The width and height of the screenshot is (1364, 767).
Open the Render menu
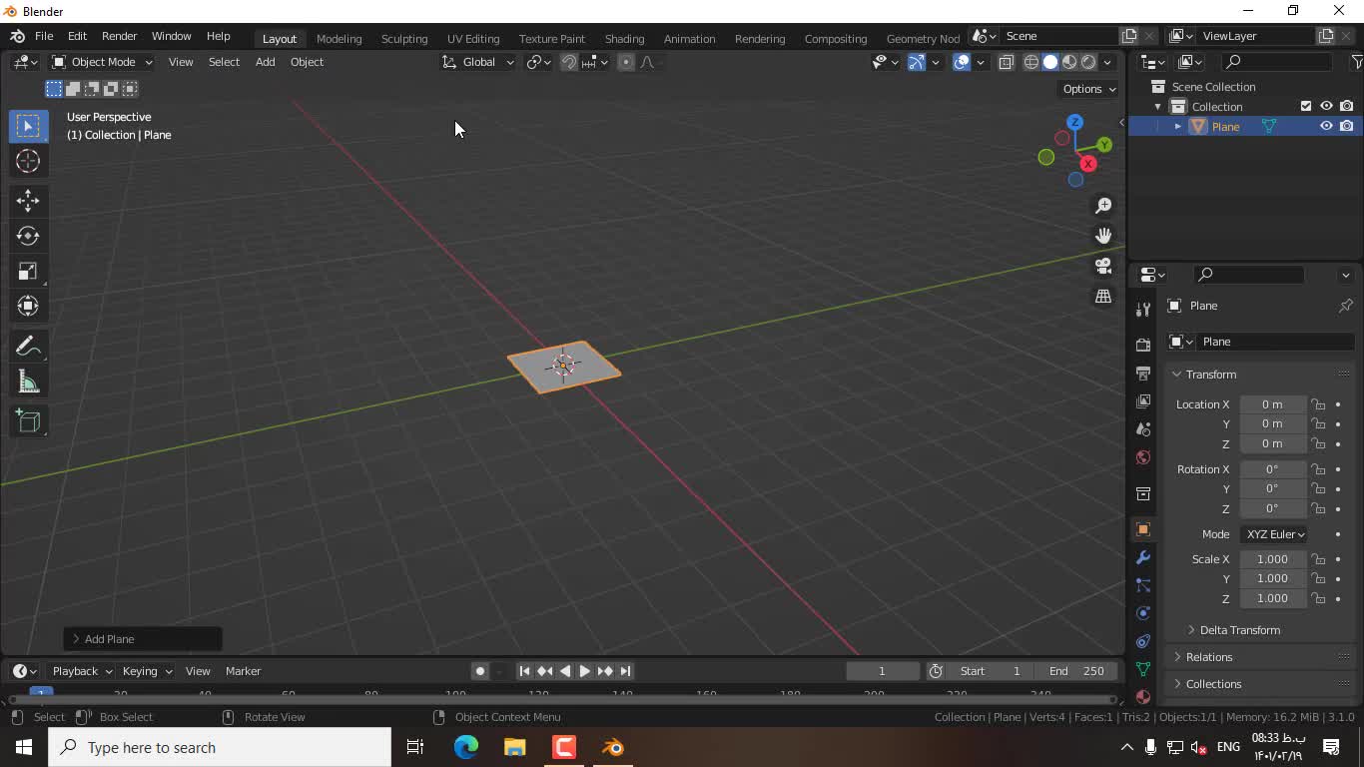tap(119, 36)
